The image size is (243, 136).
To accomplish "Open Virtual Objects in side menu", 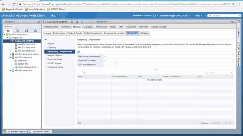I will point(55,56).
